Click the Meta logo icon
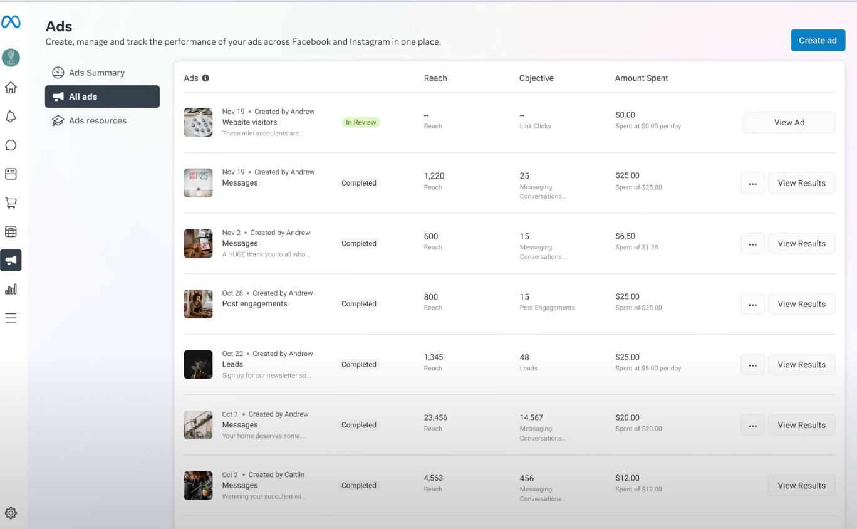 (11, 23)
